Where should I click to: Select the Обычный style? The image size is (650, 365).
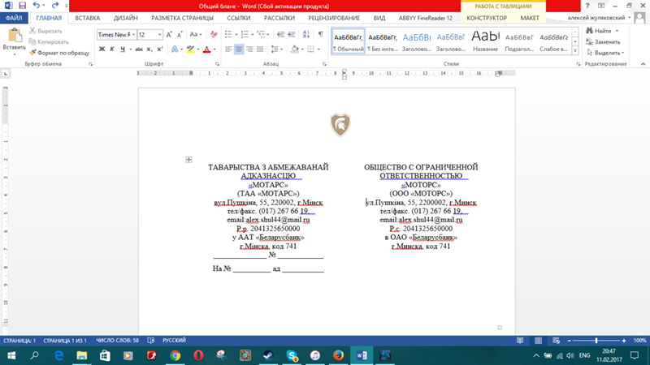[x=349, y=41]
